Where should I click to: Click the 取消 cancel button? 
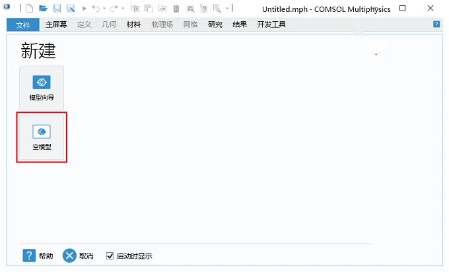[78, 255]
